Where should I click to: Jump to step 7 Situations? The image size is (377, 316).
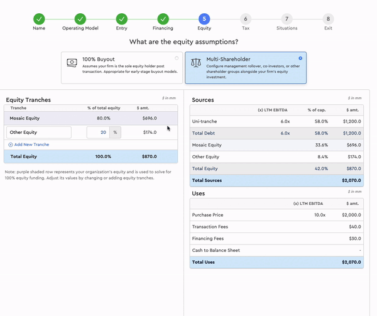(287, 19)
